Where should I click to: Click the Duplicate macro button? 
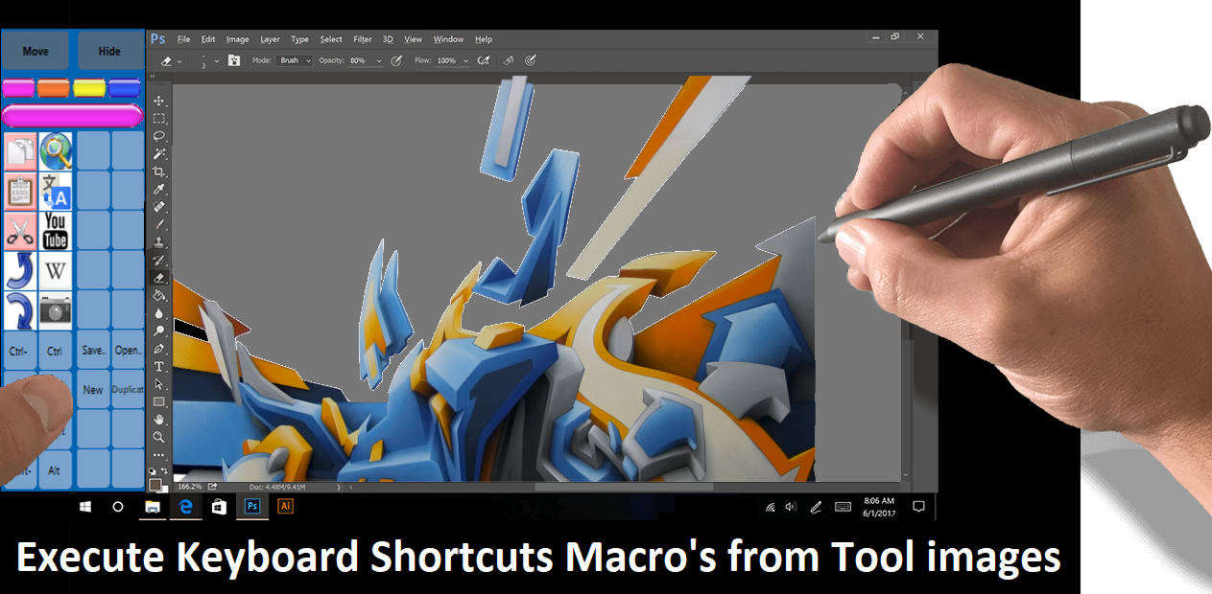[128, 390]
